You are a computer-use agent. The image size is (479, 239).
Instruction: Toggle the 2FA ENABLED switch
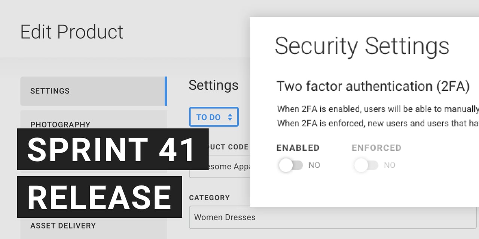[x=291, y=165]
